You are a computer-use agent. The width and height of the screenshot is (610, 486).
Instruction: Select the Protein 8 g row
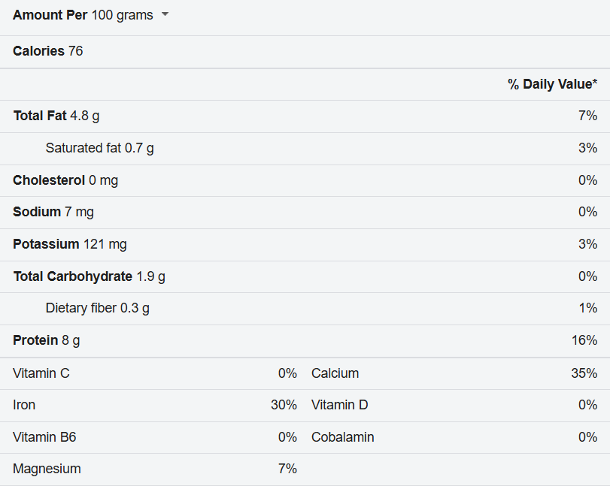tap(305, 341)
